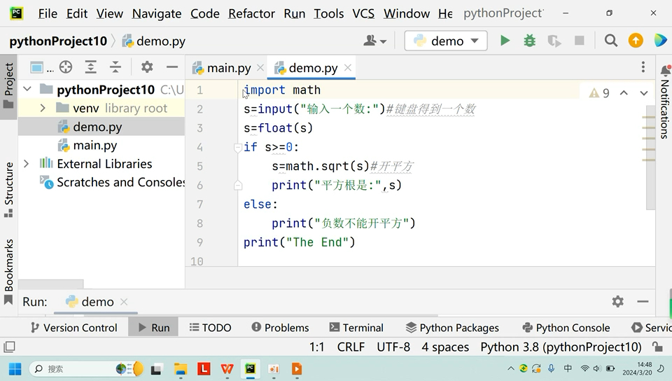Open Search Everywhere magnifier icon
This screenshot has height=381, width=672.
pyautogui.click(x=611, y=41)
